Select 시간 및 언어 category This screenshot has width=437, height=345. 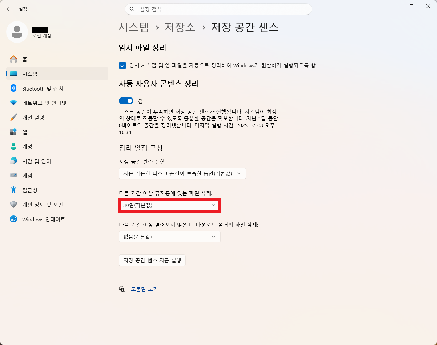pos(57,161)
